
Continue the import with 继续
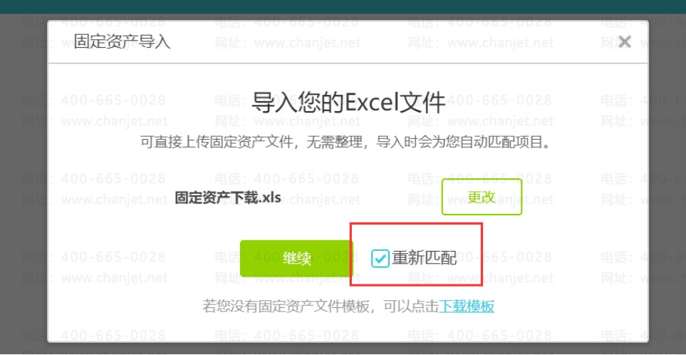(296, 259)
